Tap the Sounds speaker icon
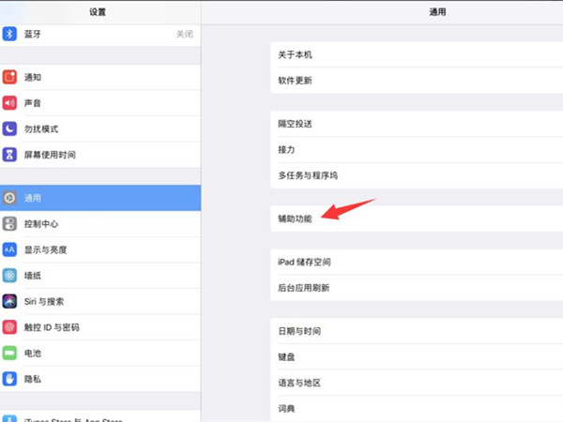This screenshot has width=563, height=422. [x=10, y=103]
